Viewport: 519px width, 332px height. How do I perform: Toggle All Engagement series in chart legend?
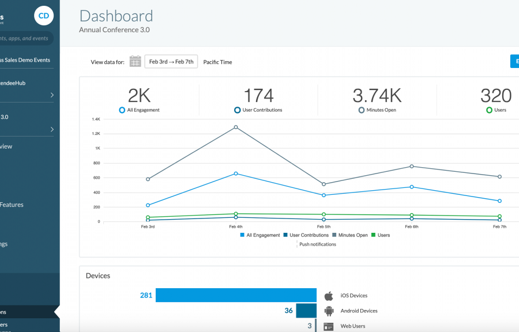[259, 235]
